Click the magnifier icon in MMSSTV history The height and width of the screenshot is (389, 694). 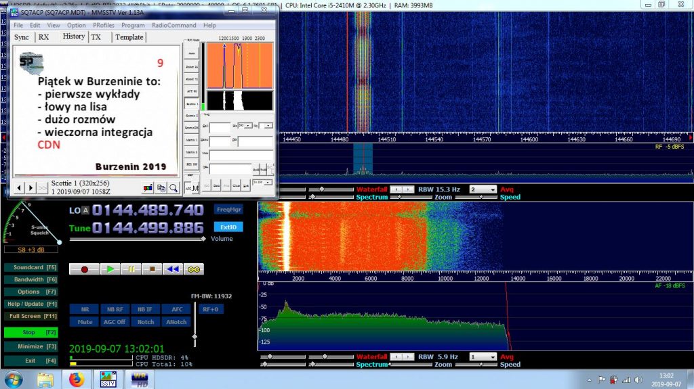pyautogui.click(x=173, y=188)
